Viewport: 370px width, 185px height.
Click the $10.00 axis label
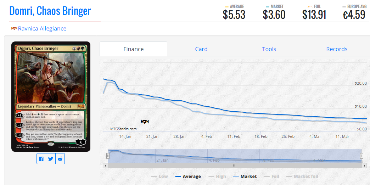(x=361, y=106)
